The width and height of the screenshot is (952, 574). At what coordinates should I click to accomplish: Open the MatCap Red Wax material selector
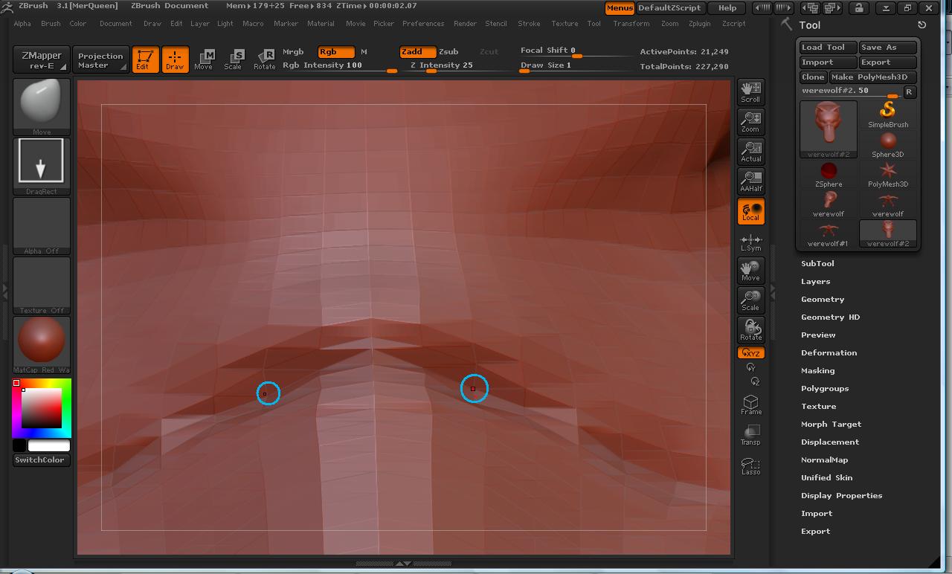(42, 345)
